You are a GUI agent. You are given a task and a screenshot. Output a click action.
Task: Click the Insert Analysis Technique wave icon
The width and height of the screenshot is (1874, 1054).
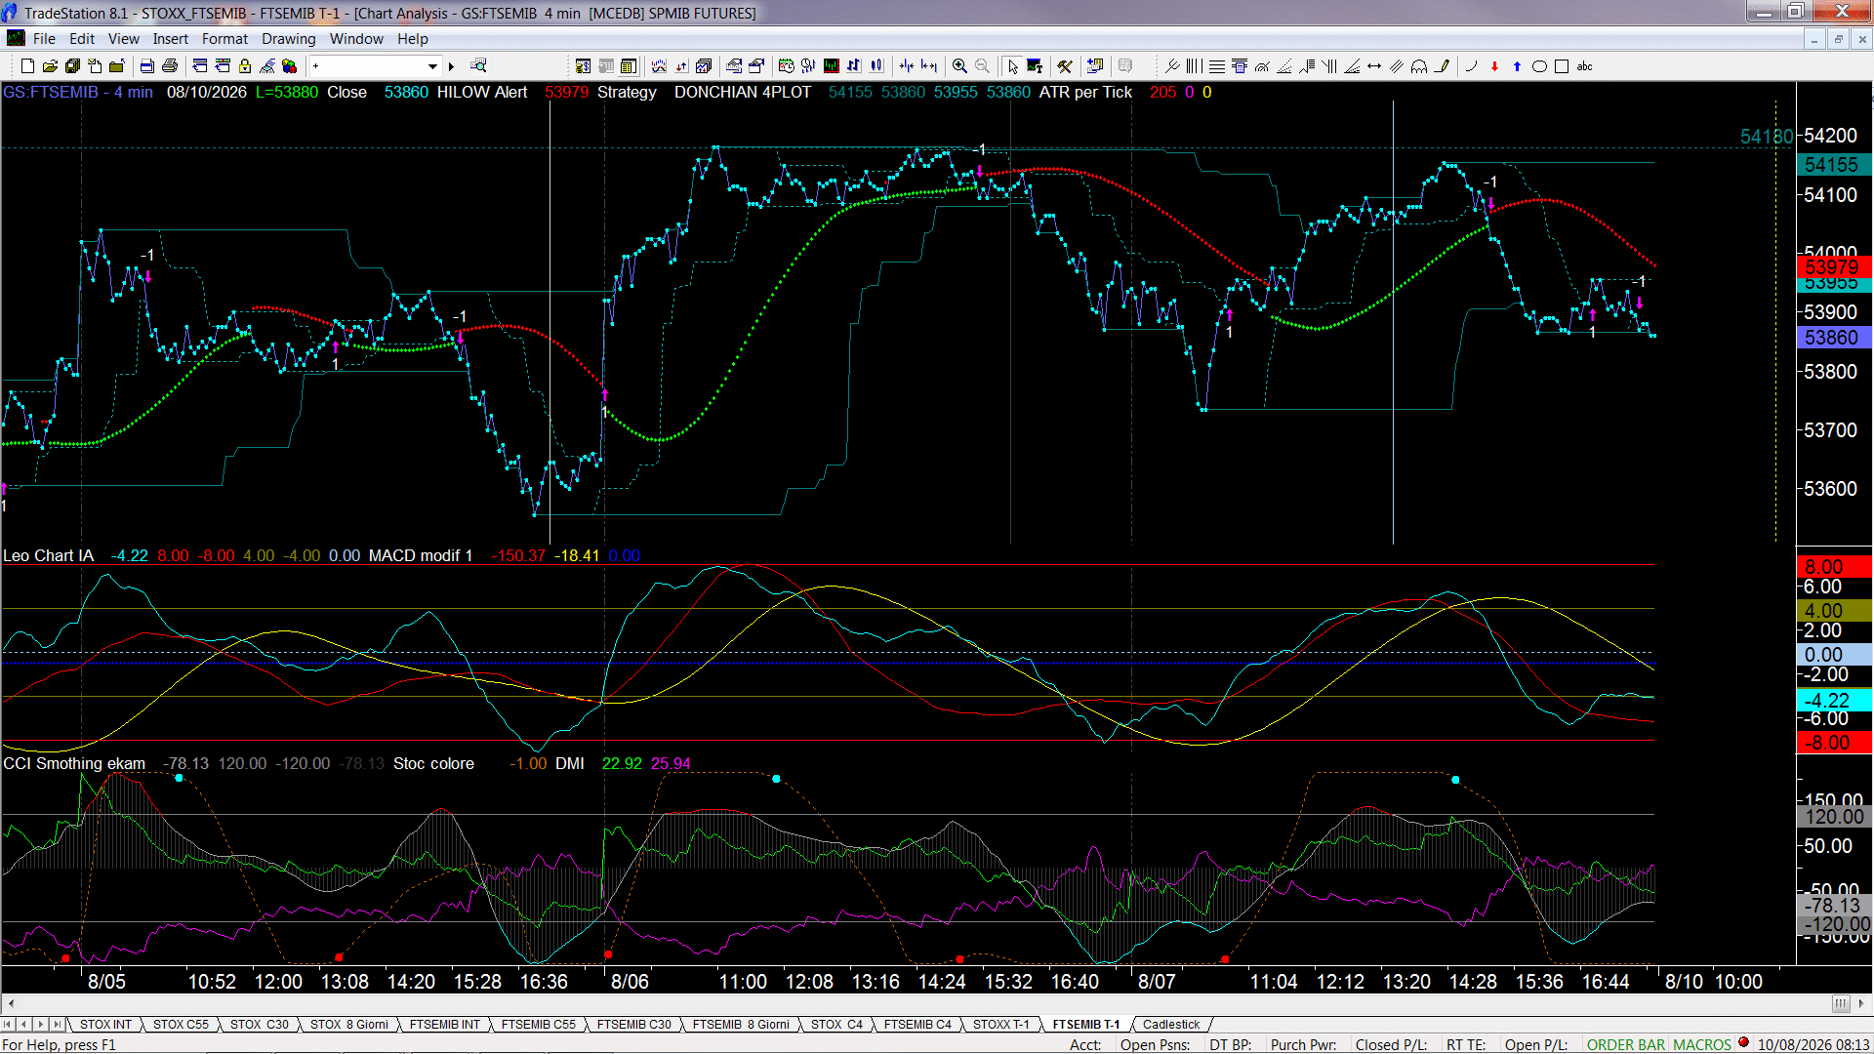pyautogui.click(x=659, y=66)
